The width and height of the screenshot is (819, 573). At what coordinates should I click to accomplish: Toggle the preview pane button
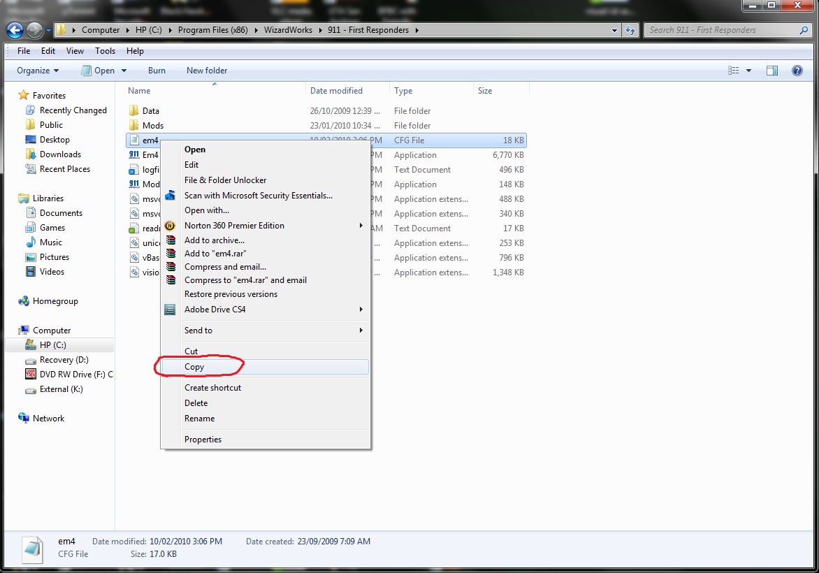coord(772,71)
